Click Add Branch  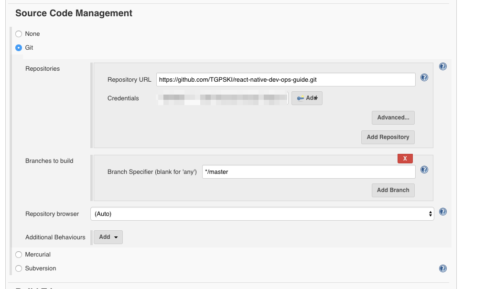click(393, 190)
